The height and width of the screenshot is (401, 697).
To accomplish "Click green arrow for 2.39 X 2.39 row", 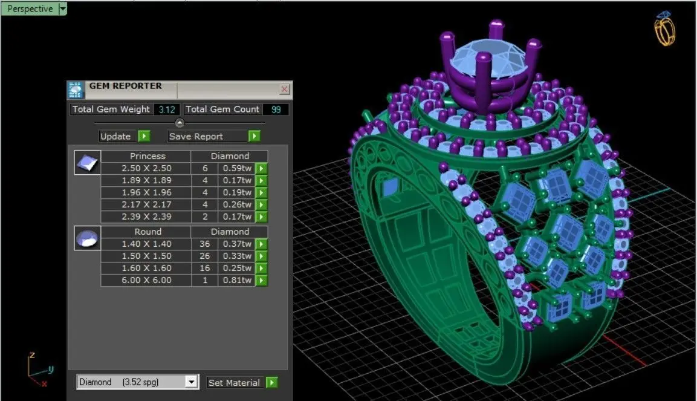I will pyautogui.click(x=261, y=217).
